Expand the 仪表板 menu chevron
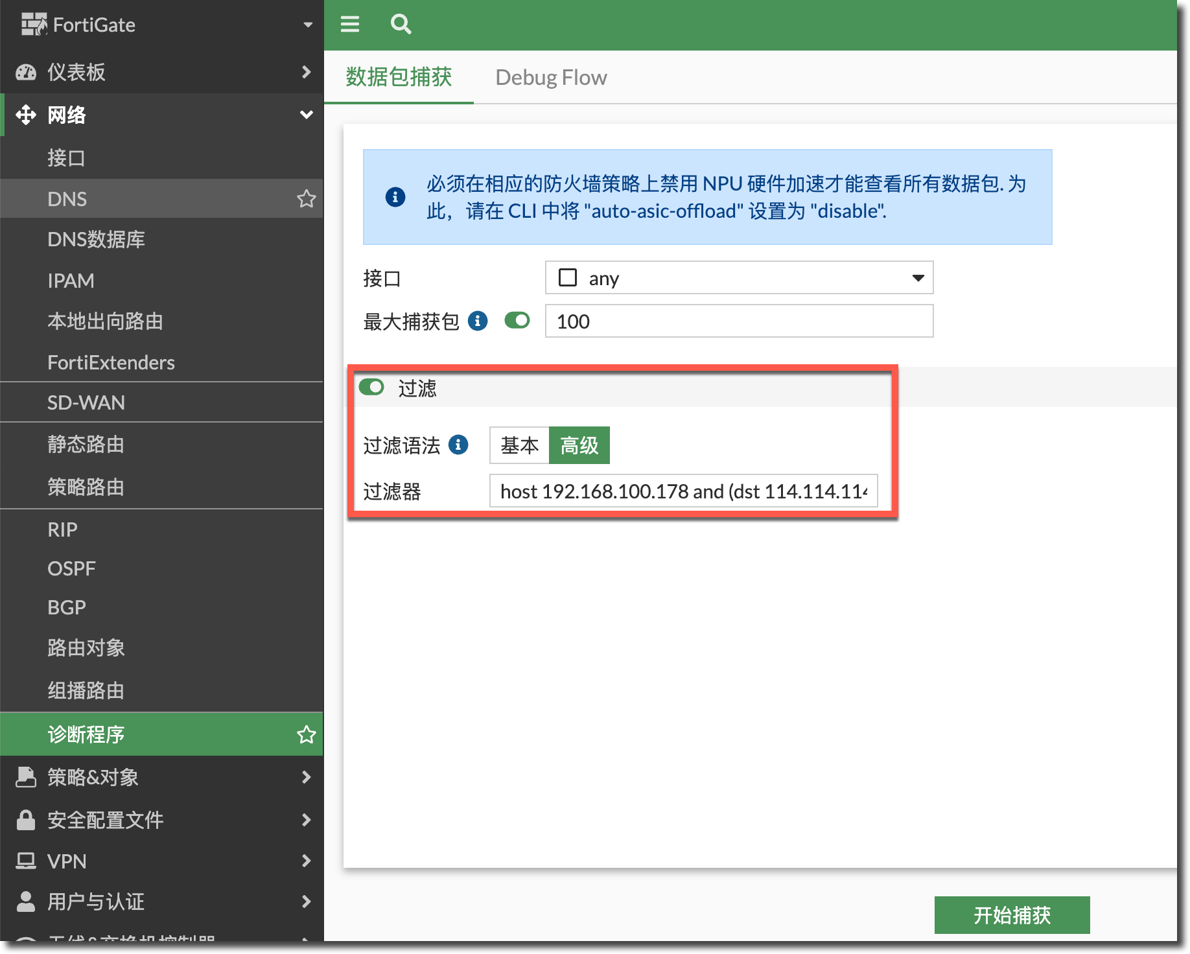 (307, 72)
